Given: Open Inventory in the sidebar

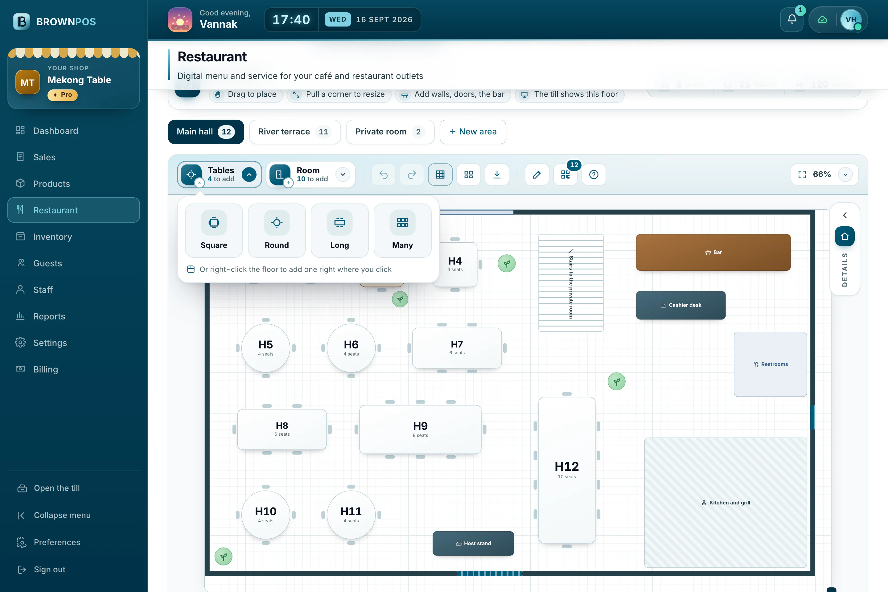Looking at the screenshot, I should click(74, 237).
